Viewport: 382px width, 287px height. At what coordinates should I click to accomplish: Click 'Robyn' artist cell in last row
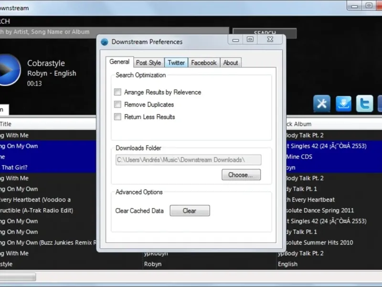153,264
